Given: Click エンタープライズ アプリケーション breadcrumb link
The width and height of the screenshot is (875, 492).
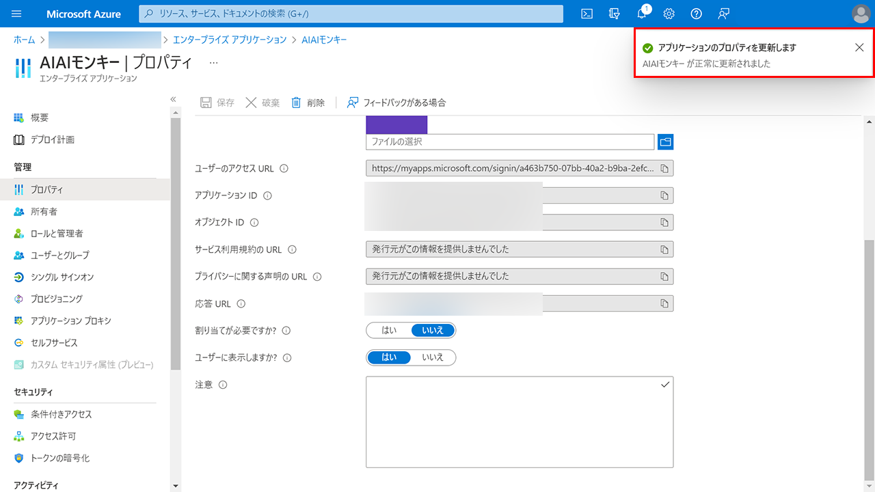Looking at the screenshot, I should 230,40.
